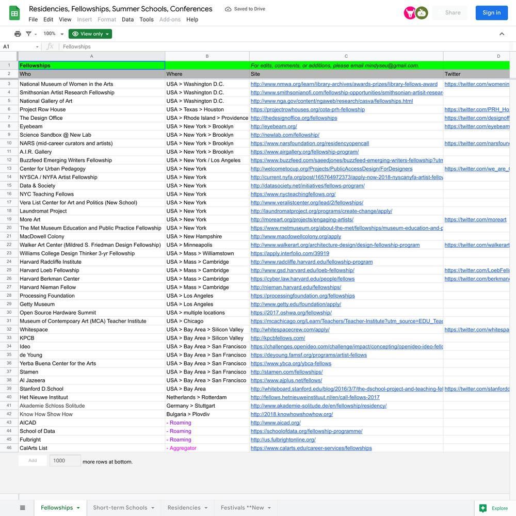The width and height of the screenshot is (516, 516).
Task: Open the Tools menu
Action: coord(147,20)
